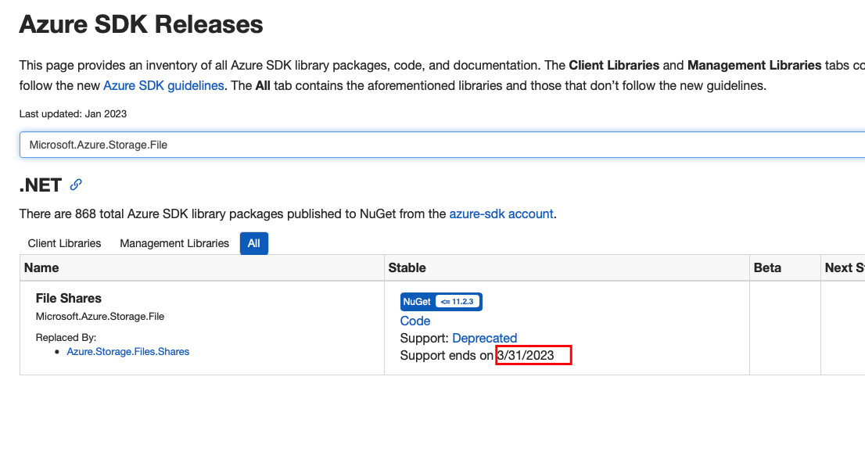
Task: Open the Azure.Storage.Files.Shares replacement link
Action: click(128, 351)
